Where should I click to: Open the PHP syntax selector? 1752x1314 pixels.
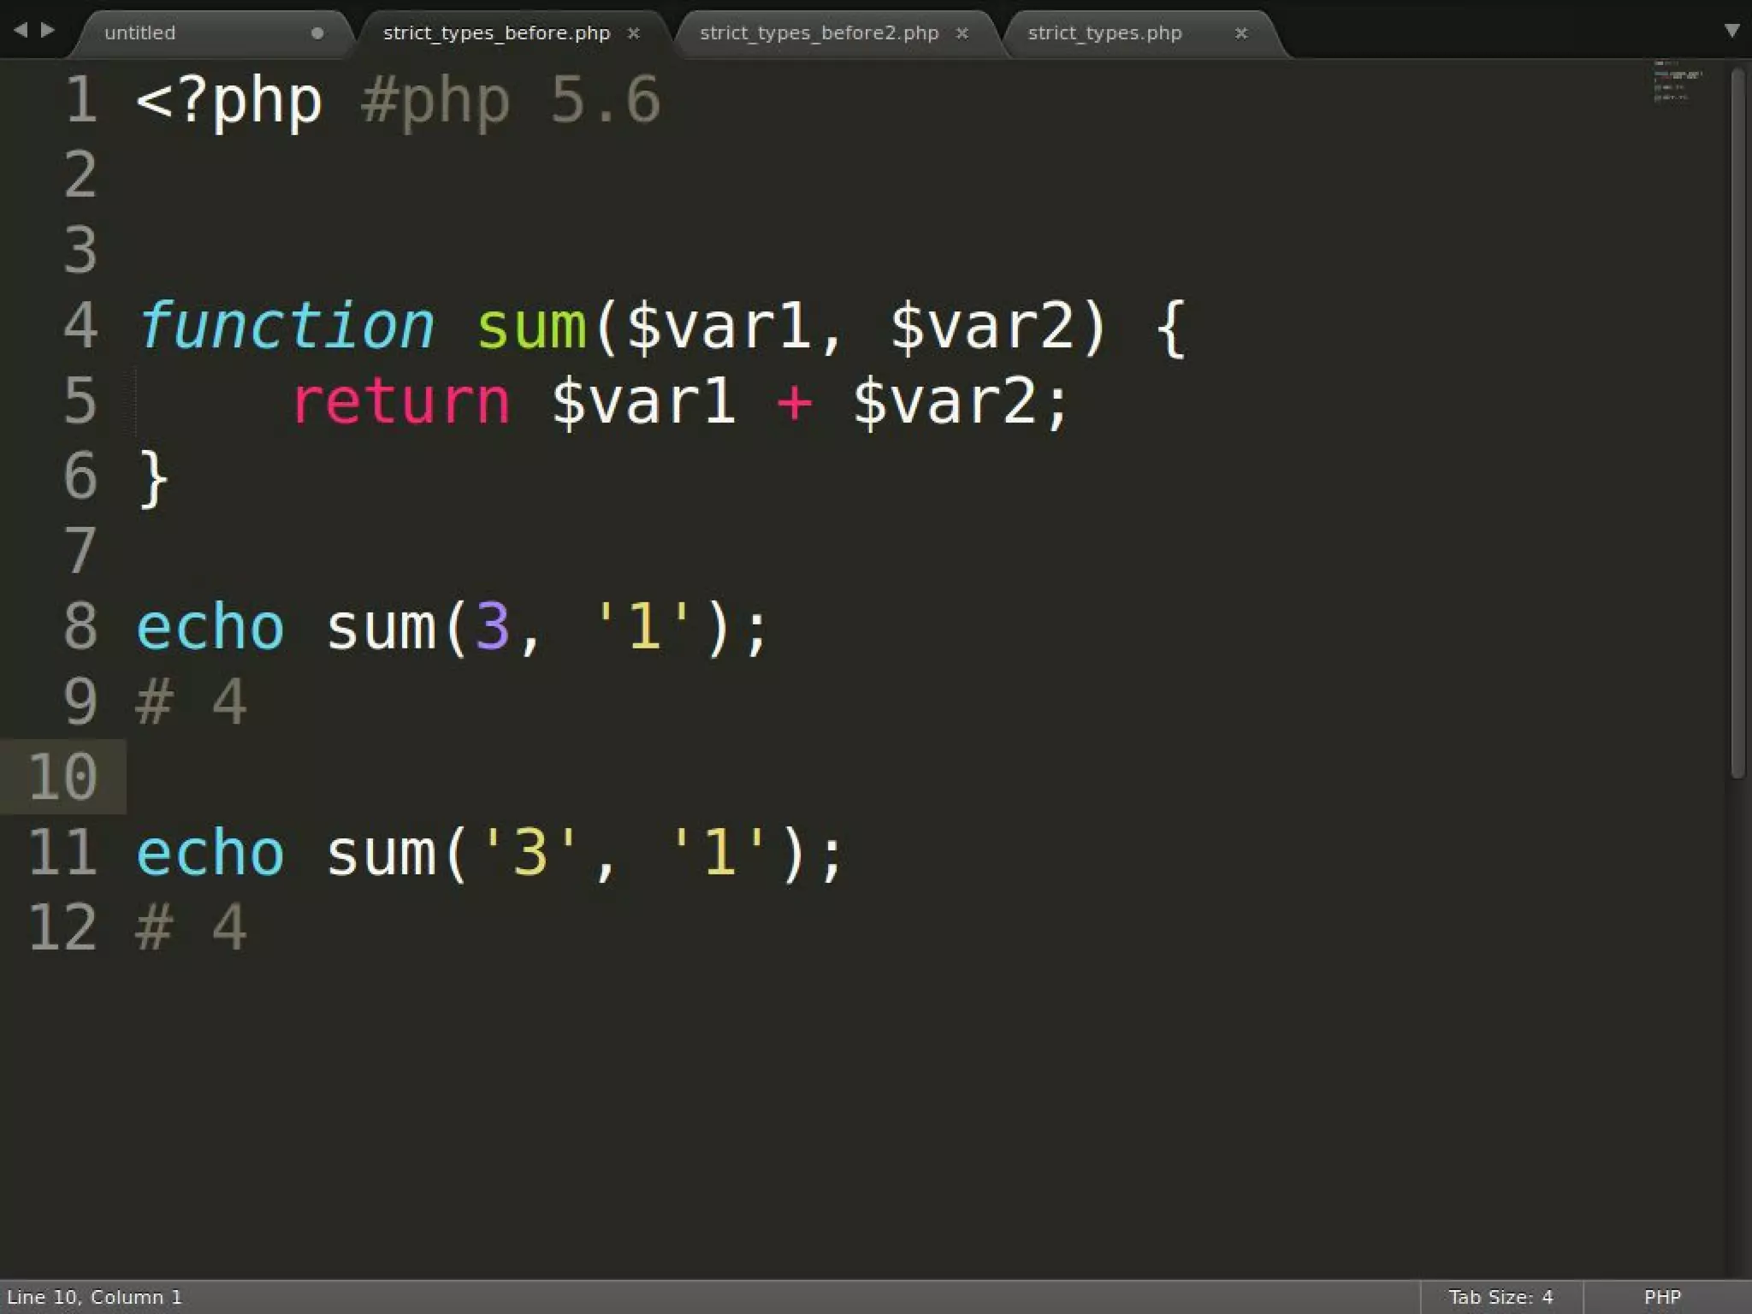(x=1662, y=1297)
